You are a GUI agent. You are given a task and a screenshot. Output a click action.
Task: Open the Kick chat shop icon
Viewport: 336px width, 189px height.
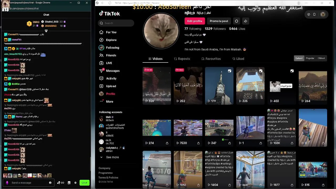pos(69,183)
